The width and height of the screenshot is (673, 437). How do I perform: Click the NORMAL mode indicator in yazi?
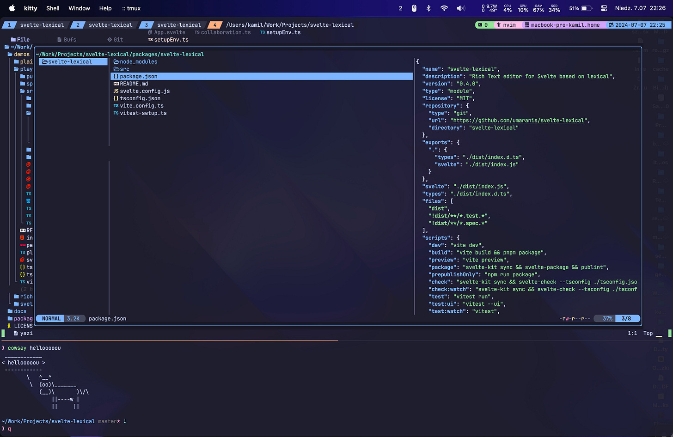(51, 318)
